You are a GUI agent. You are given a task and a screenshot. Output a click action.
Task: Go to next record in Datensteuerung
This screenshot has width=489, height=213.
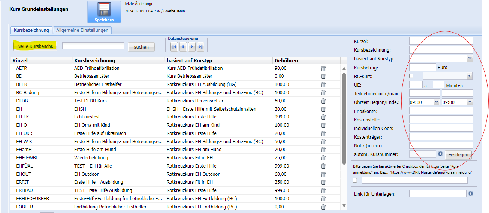(192, 46)
